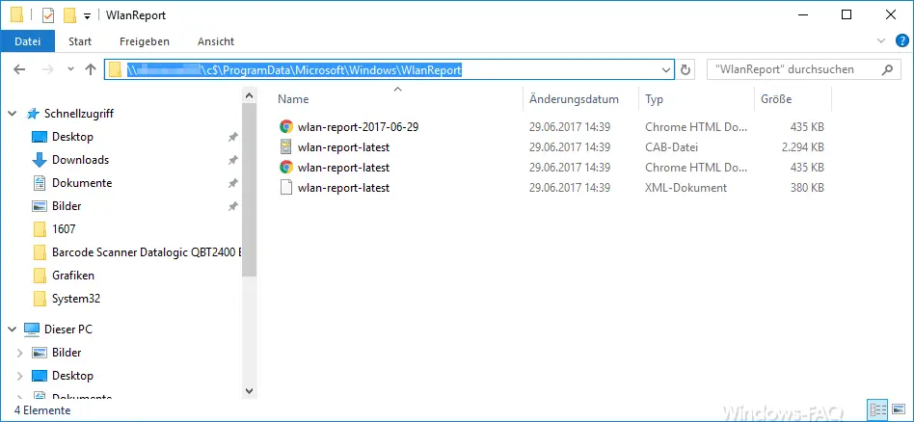Switch to large icons view layout
The height and width of the screenshot is (422, 914).
pyautogui.click(x=899, y=409)
